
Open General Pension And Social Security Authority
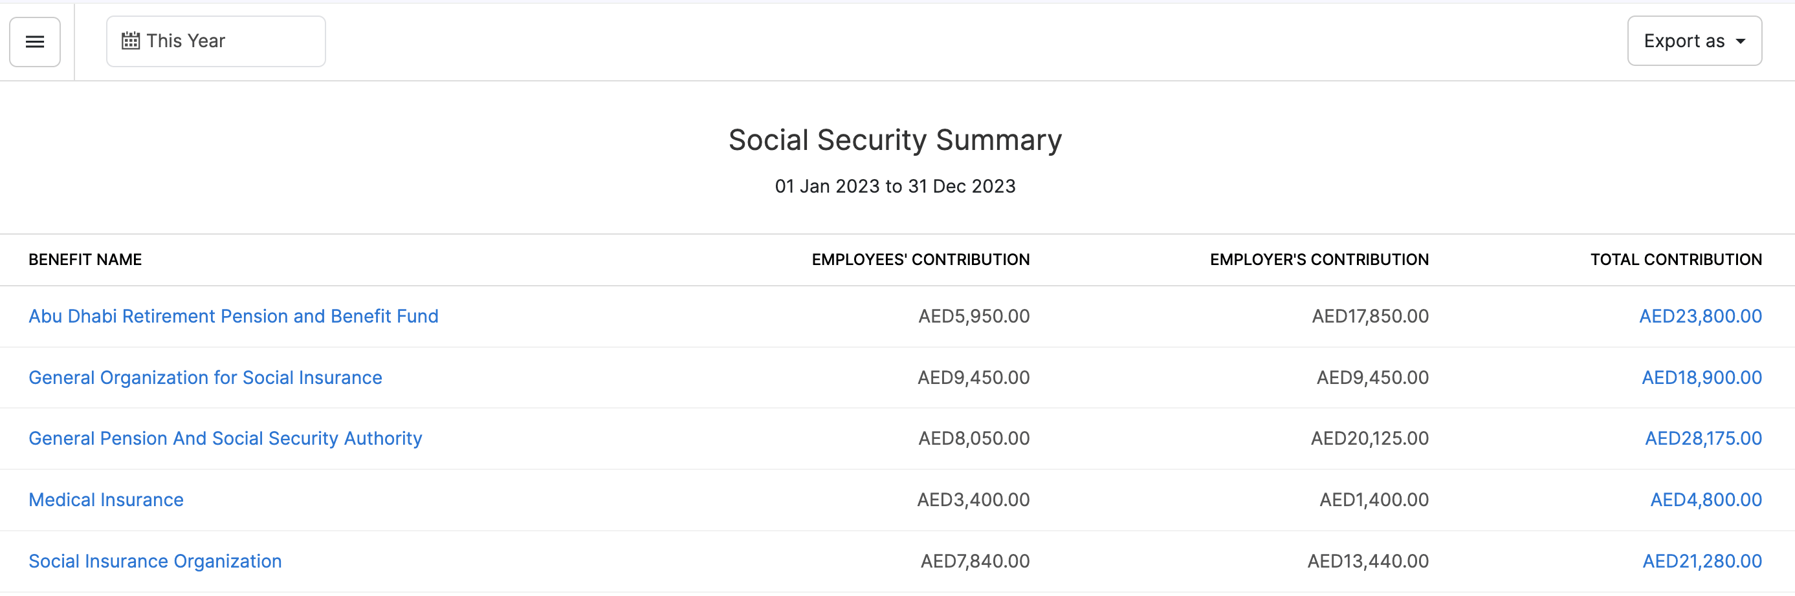pos(225,438)
